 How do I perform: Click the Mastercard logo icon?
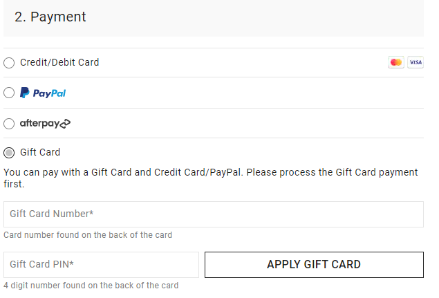pos(395,62)
